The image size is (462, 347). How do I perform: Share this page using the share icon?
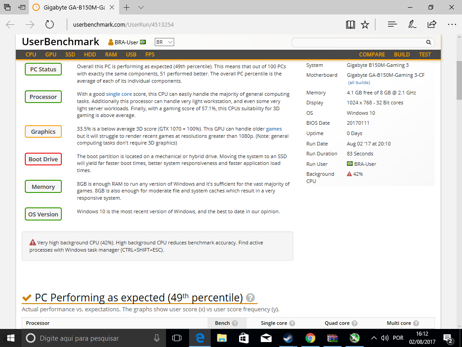coord(432,24)
